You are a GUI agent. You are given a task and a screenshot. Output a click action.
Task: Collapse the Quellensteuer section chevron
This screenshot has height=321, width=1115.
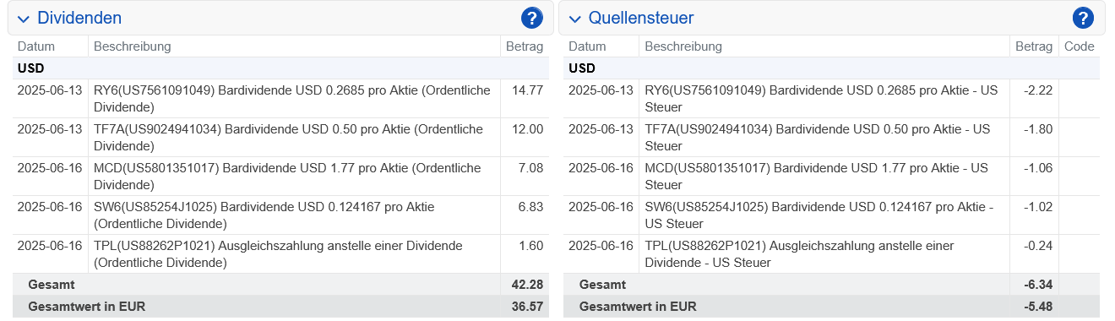click(574, 19)
